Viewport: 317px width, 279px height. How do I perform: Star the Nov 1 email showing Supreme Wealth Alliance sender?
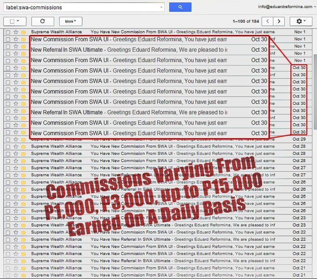pos(16,32)
